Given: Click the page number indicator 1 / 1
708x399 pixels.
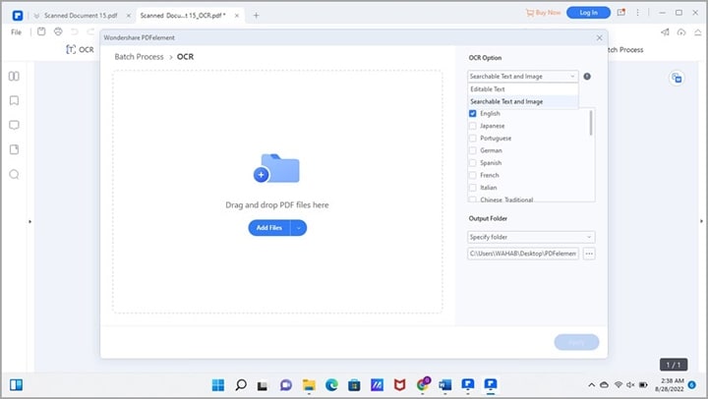Looking at the screenshot, I should [x=674, y=365].
